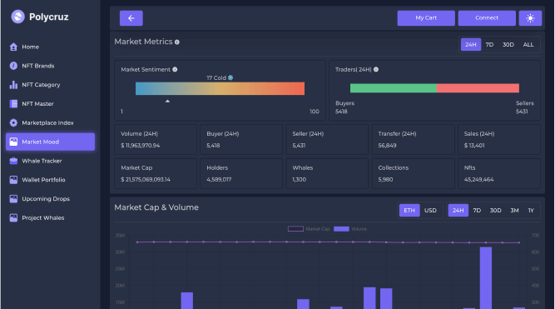Click Market Sentiment info icon

tap(175, 69)
